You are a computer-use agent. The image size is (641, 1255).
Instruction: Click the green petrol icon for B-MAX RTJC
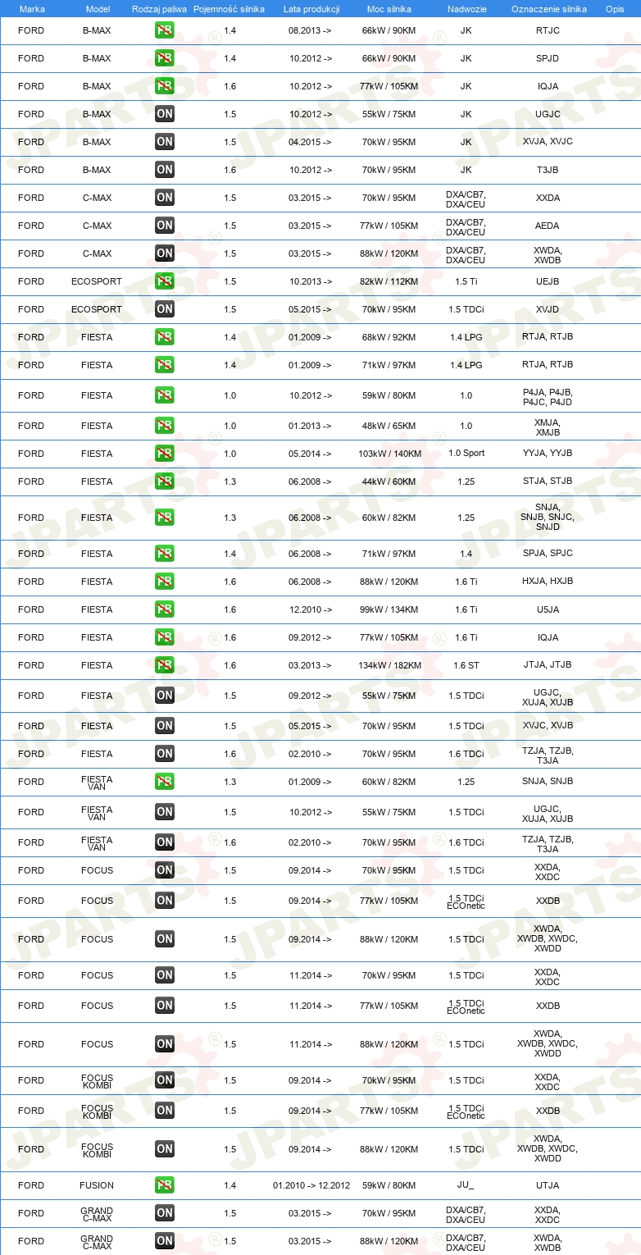click(165, 31)
